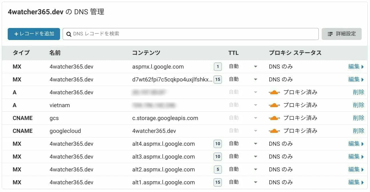Click priority badge on alt4.aspmx.l.google.com row
370x192 pixels.
[x=218, y=144]
